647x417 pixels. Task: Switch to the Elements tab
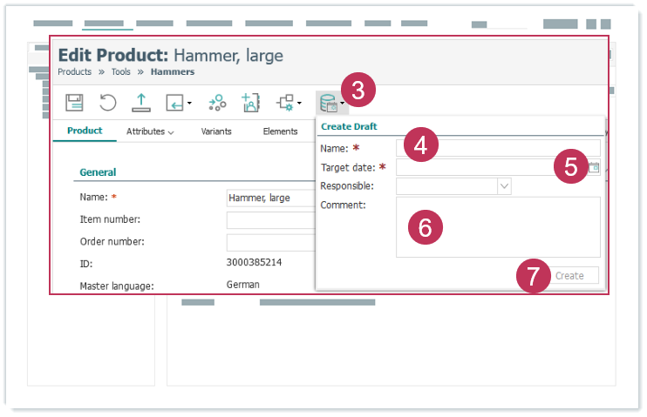[280, 131]
